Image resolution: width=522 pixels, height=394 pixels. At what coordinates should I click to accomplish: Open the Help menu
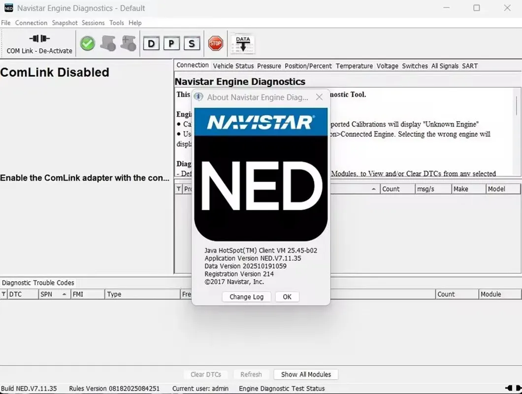pyautogui.click(x=135, y=23)
